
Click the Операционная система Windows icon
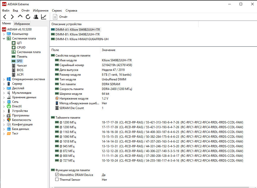[x=9, y=79]
